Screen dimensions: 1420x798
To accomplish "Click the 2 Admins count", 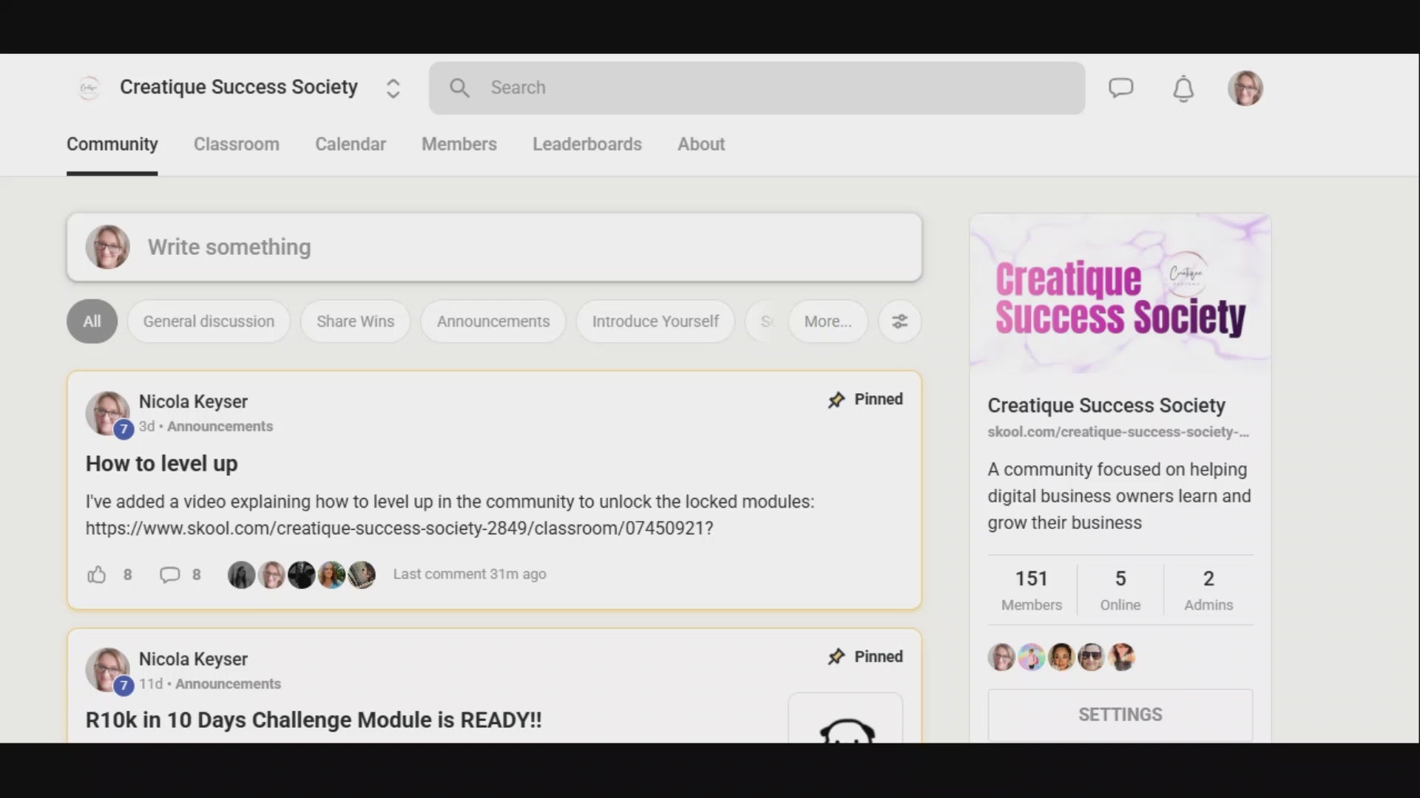I will pyautogui.click(x=1208, y=590).
